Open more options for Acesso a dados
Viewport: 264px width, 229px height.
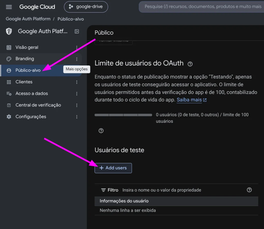click(77, 94)
